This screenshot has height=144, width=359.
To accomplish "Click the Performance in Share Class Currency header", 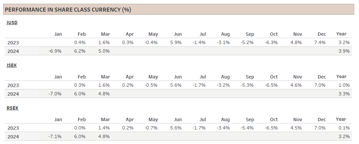I will [x=68, y=10].
